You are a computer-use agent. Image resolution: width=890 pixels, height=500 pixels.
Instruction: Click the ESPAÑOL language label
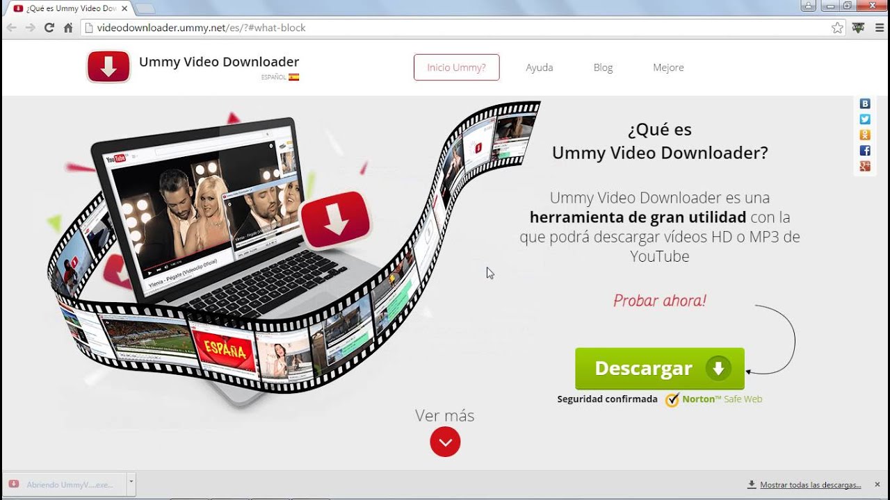pyautogui.click(x=274, y=77)
